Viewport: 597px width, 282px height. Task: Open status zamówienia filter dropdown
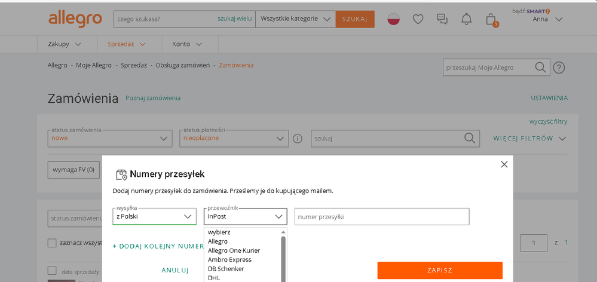point(110,139)
